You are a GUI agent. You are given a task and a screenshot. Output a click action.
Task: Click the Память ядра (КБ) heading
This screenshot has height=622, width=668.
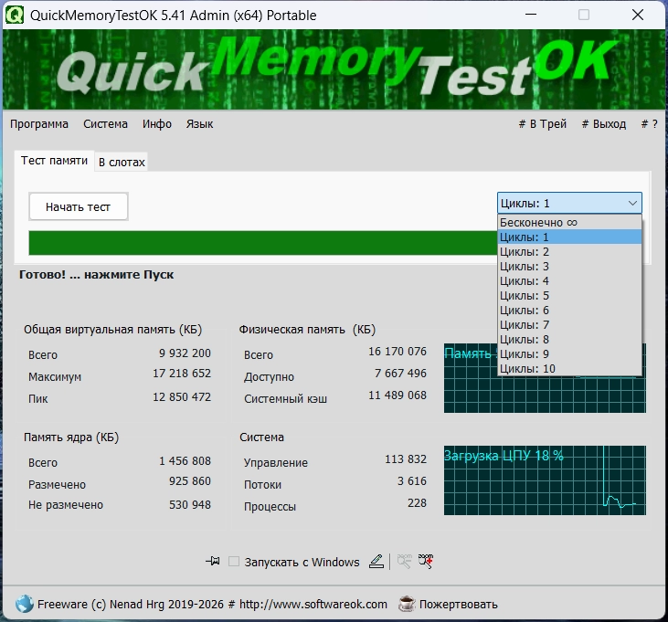(x=71, y=438)
